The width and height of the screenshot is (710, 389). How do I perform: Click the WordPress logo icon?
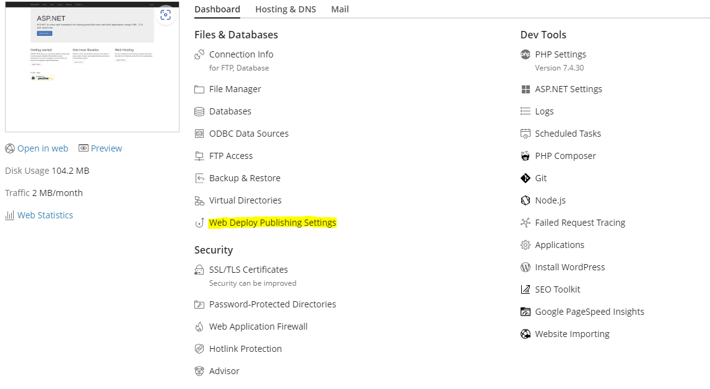pos(526,267)
